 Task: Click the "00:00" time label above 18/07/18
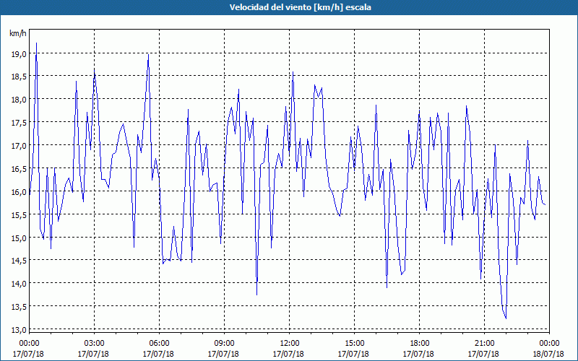[549, 344]
